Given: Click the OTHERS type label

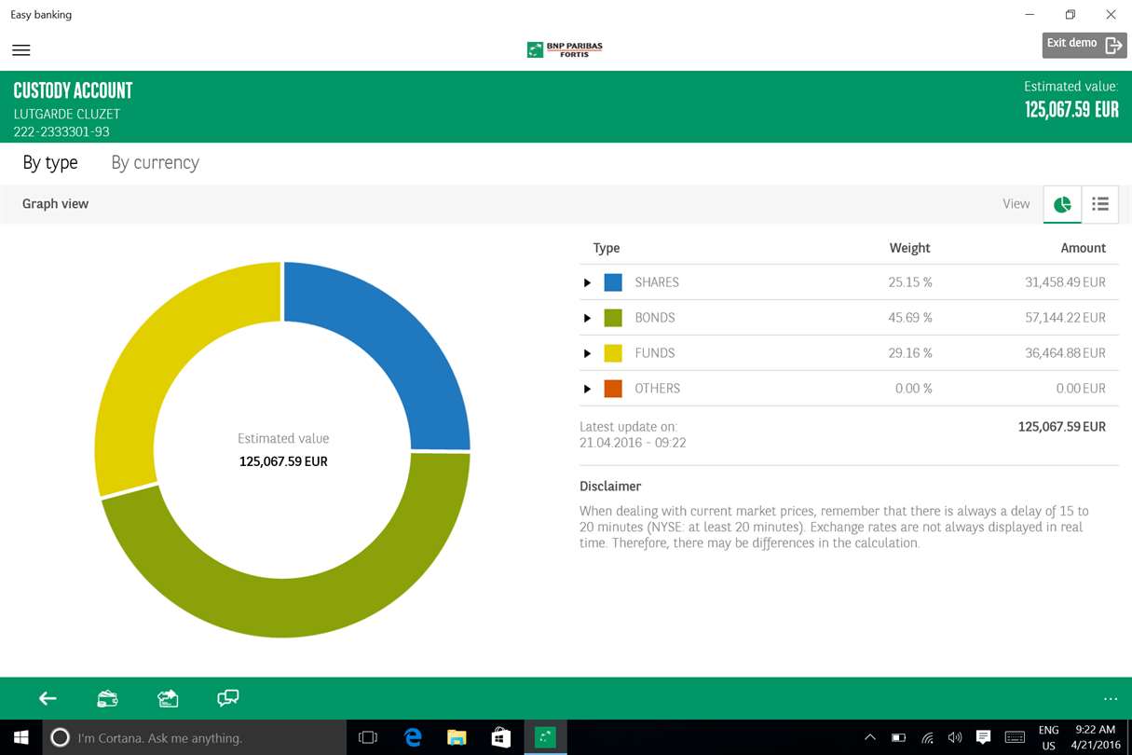Looking at the screenshot, I should [x=658, y=389].
